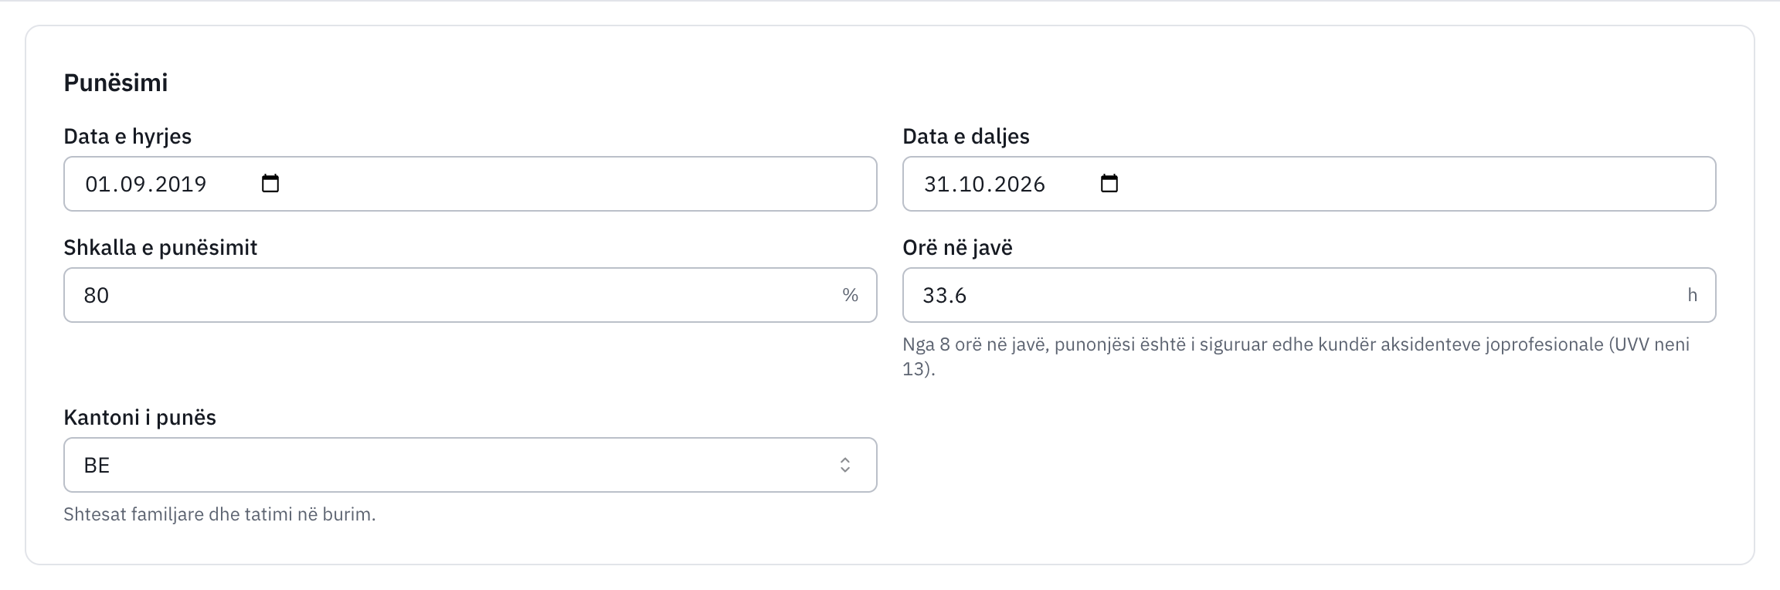
Task: Click the Shkalla e punësimit label
Action: coord(161,248)
